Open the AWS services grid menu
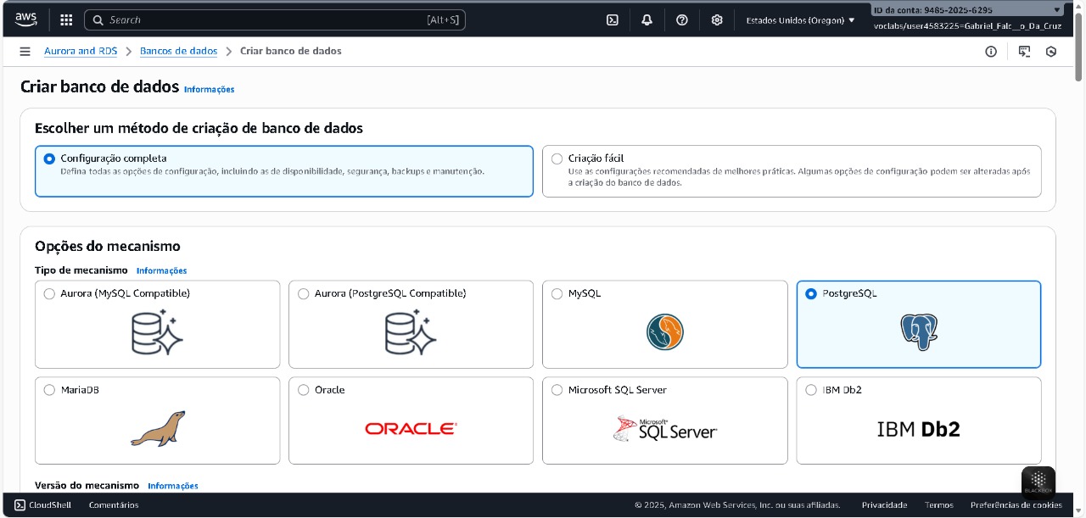The width and height of the screenshot is (1086, 518). tap(66, 19)
